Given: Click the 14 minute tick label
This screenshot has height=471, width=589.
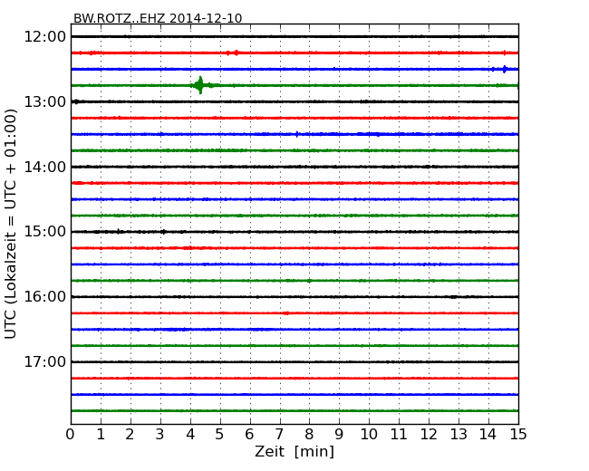Looking at the screenshot, I should 488,434.
